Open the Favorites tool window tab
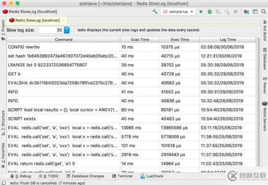The image size is (268, 185). [x=3, y=155]
